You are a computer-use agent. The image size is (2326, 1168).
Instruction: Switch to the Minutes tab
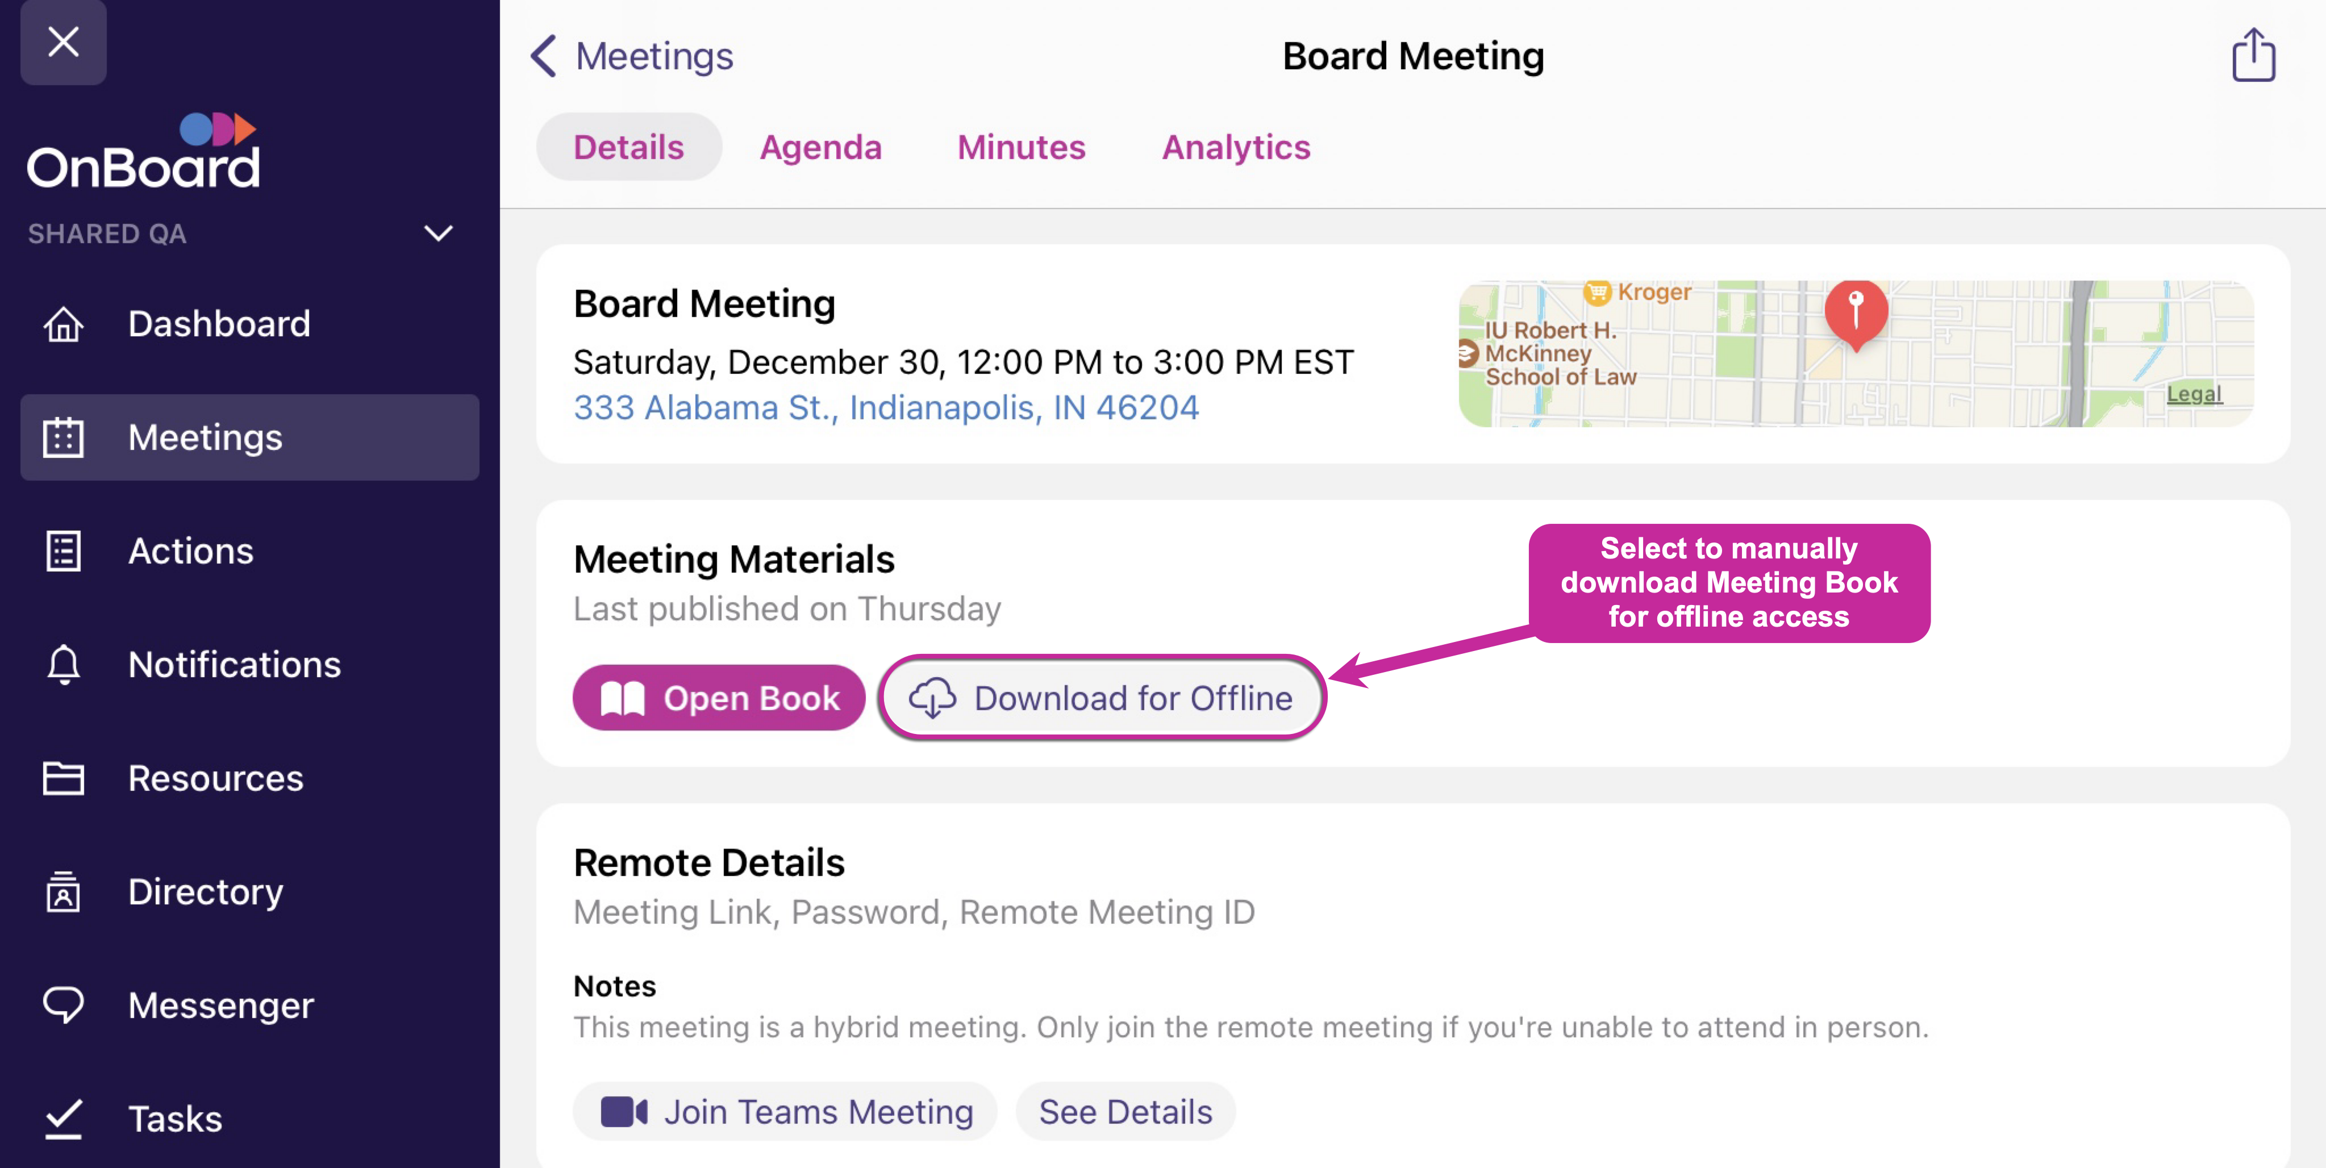tap(1021, 147)
